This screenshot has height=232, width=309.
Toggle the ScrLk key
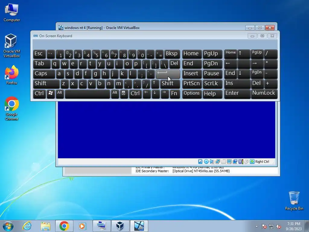click(x=212, y=84)
